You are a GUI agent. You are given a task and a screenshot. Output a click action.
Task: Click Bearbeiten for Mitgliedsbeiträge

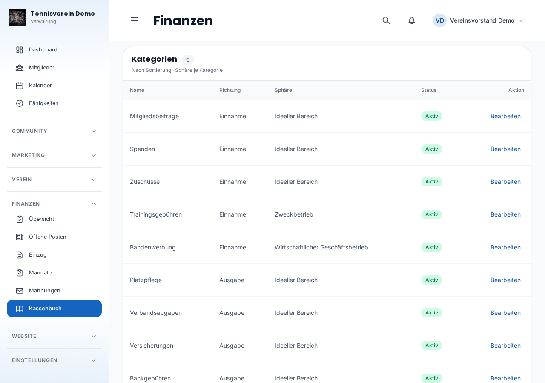505,116
